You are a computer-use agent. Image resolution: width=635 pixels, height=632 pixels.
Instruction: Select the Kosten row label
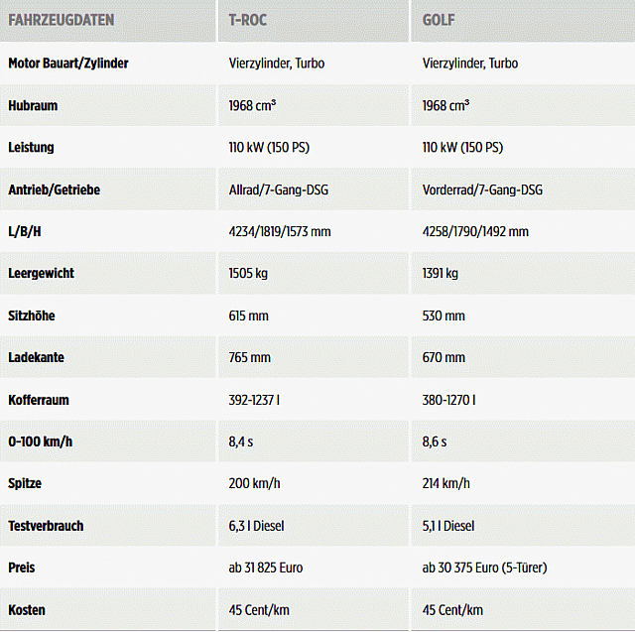(x=27, y=610)
